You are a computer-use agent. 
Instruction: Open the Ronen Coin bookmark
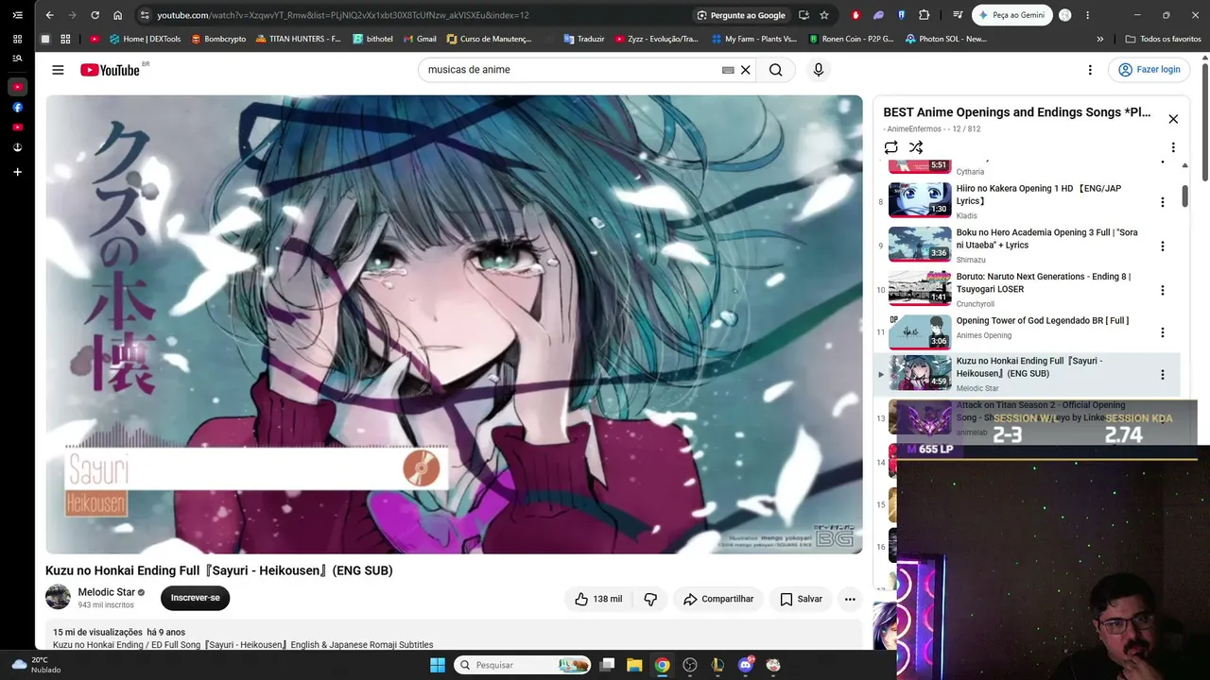tap(850, 39)
